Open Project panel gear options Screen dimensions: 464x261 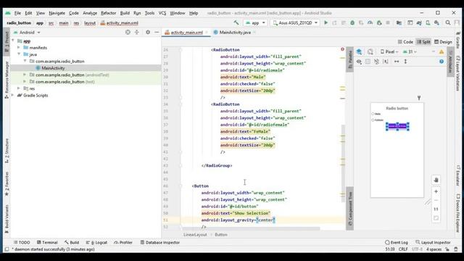(x=148, y=32)
